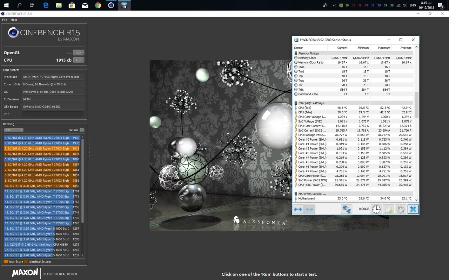Select ranking entry 21 Intel Xeon CPU X5650

pos(42,244)
